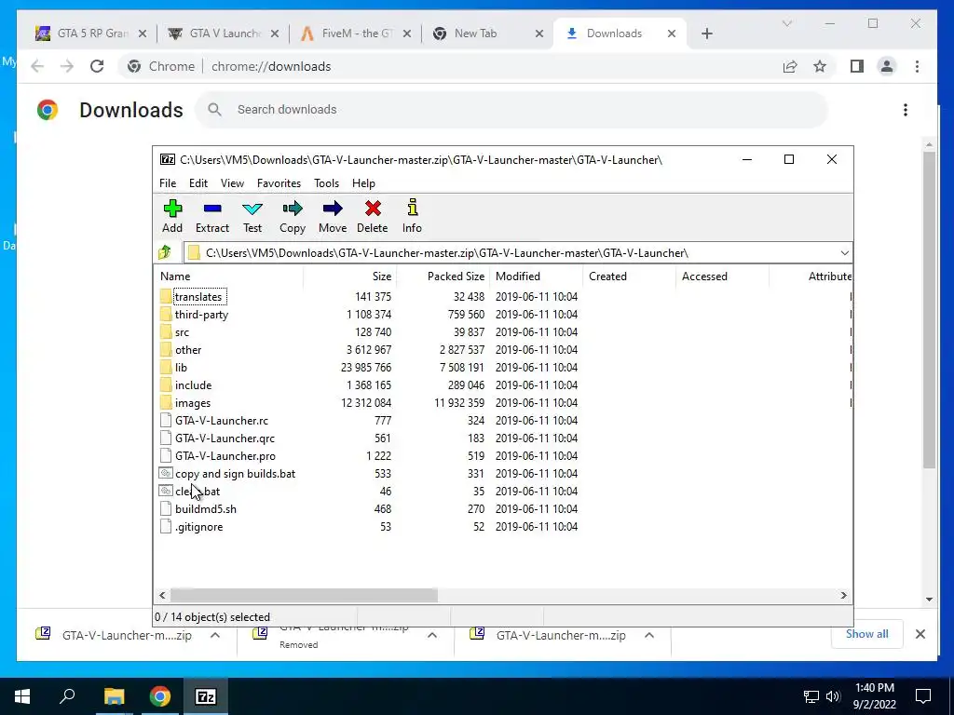The width and height of the screenshot is (954, 715).
Task: Reload the Chrome page
Action: [x=97, y=66]
